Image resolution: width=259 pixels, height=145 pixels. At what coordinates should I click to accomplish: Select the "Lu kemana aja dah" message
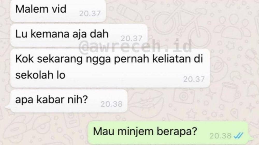[x=79, y=35]
